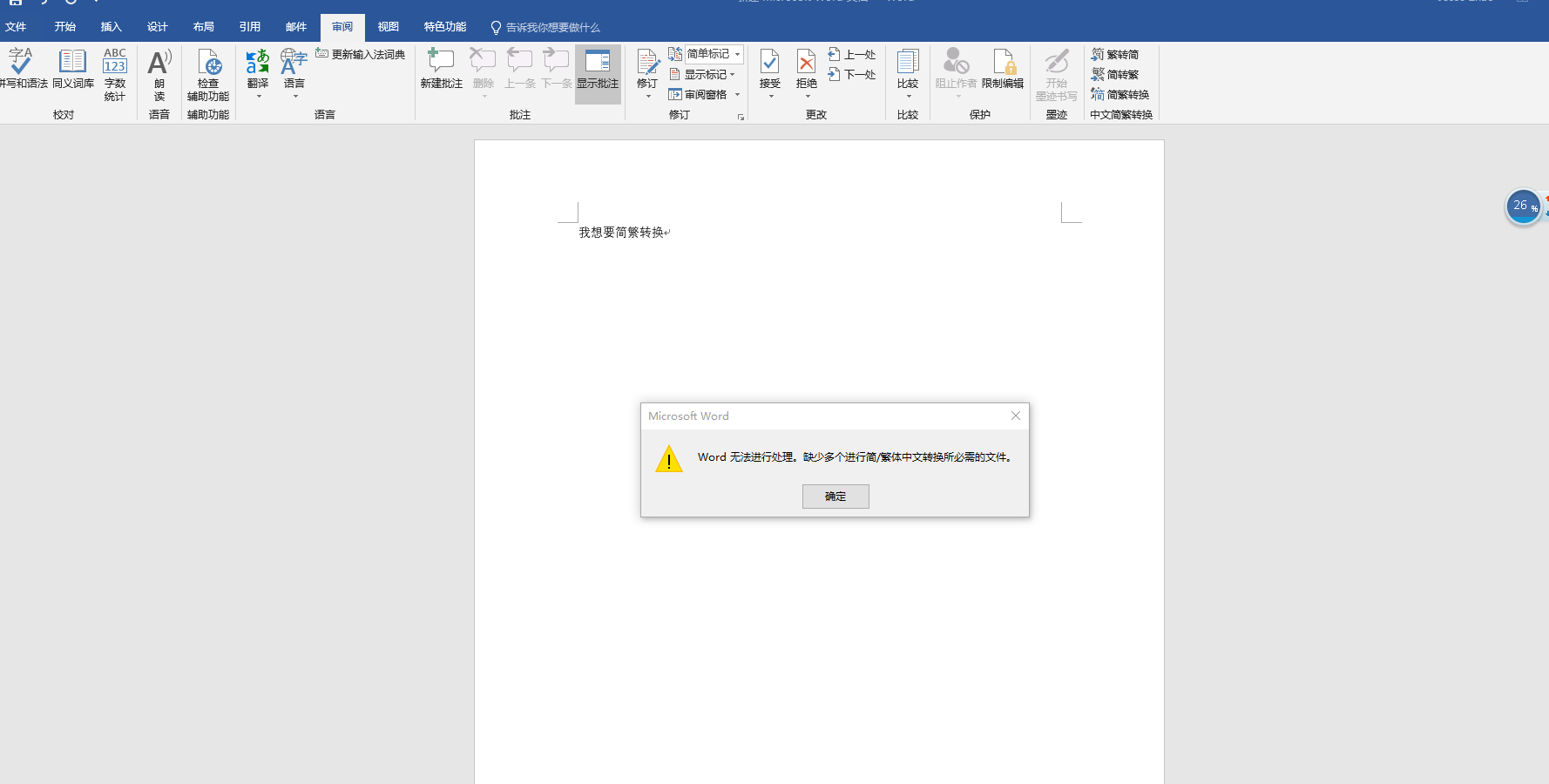Click 确定 in the warning dialog
Screen dimensions: 1549x784
tap(835, 496)
